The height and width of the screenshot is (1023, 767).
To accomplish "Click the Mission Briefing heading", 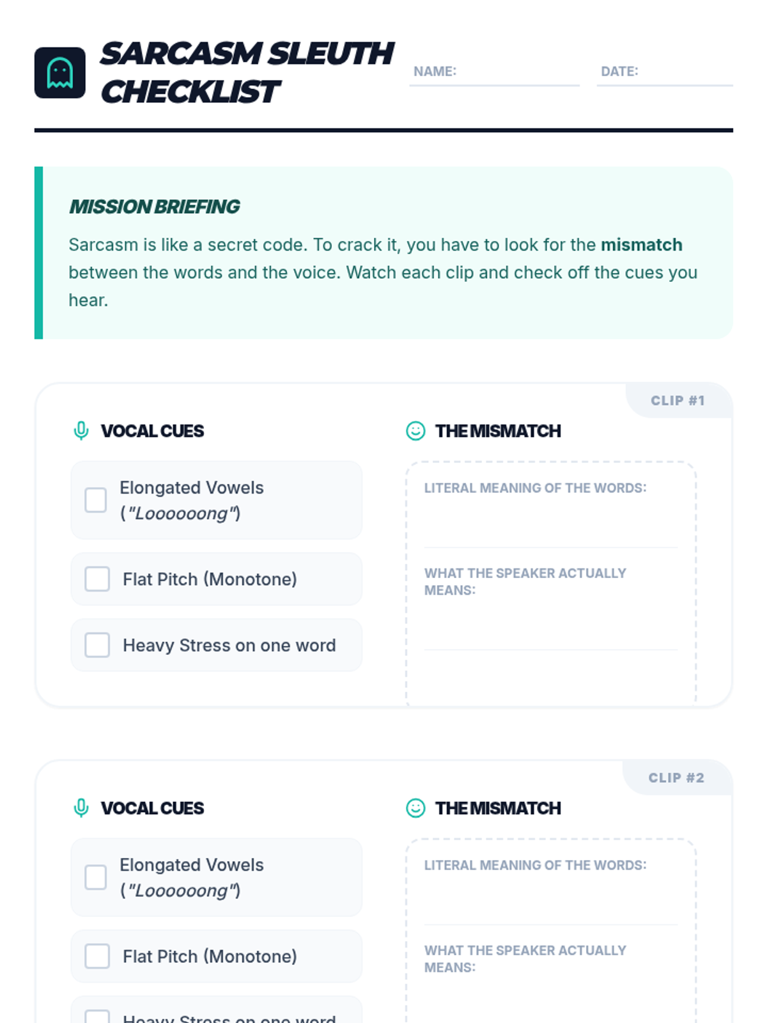I will coord(154,207).
